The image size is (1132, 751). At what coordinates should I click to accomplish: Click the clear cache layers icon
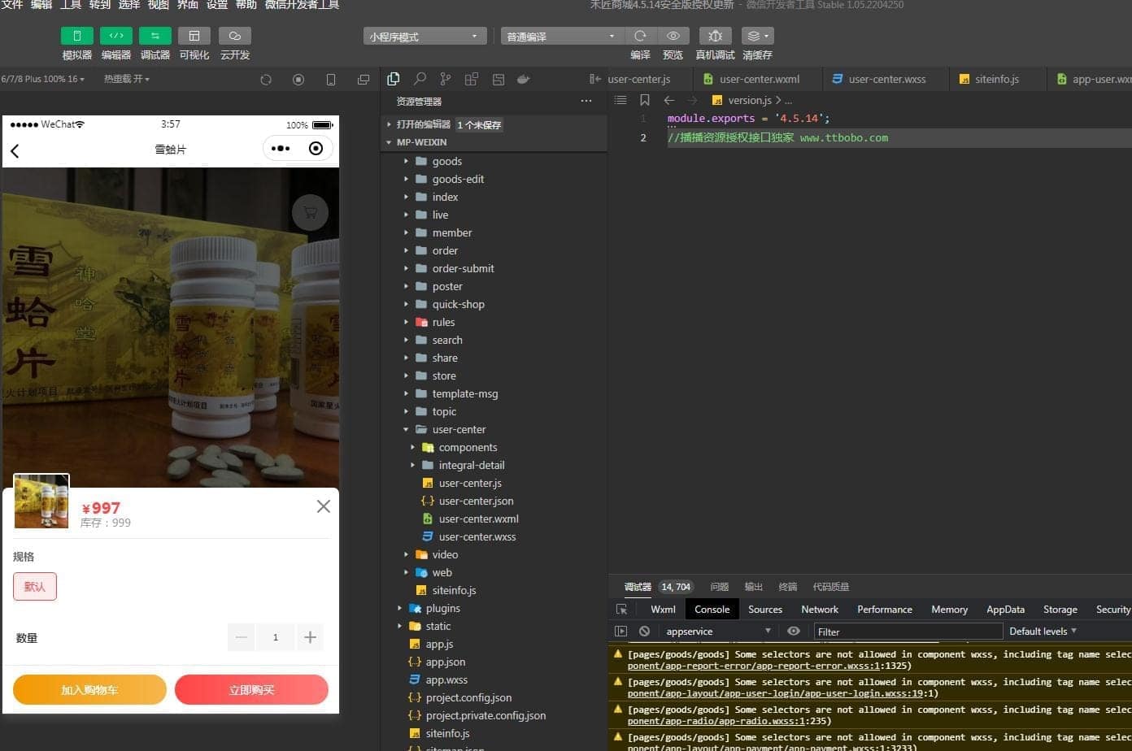tap(757, 36)
